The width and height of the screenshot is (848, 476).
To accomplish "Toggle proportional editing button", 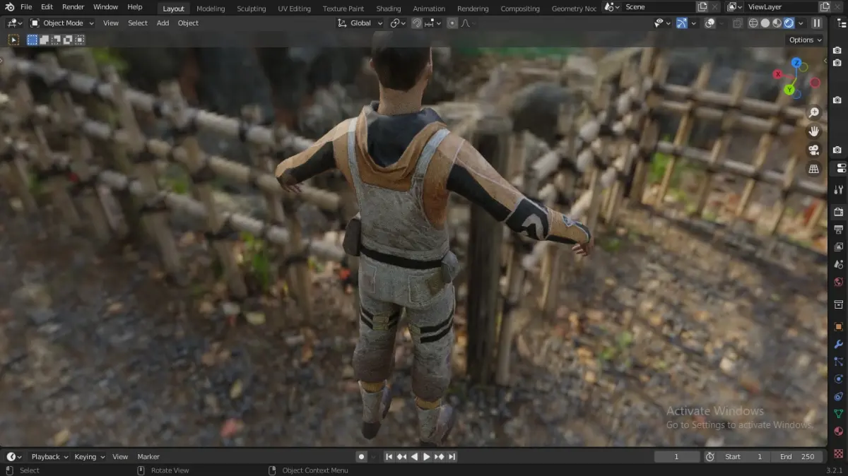I will [452, 23].
